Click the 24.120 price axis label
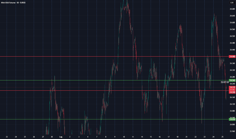The width and height of the screenshot is (236, 139). click(x=232, y=104)
